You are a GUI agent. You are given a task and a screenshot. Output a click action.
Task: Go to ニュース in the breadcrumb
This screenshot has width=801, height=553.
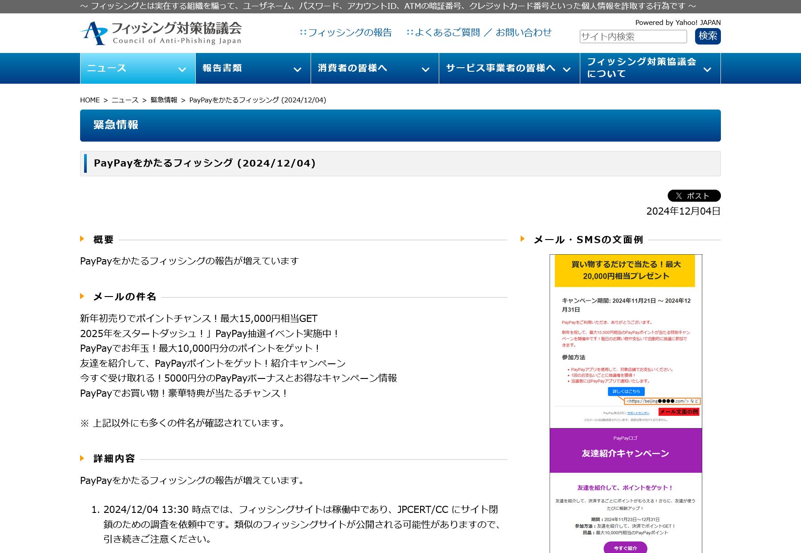pyautogui.click(x=125, y=100)
